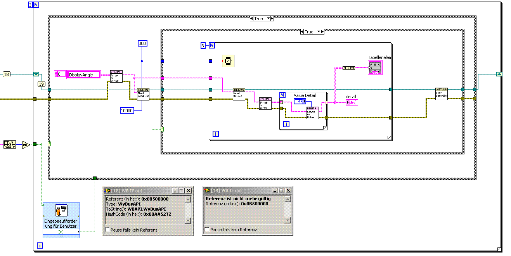
Task: Maximize the [18] WB IF out probe window
Action: click(x=181, y=191)
